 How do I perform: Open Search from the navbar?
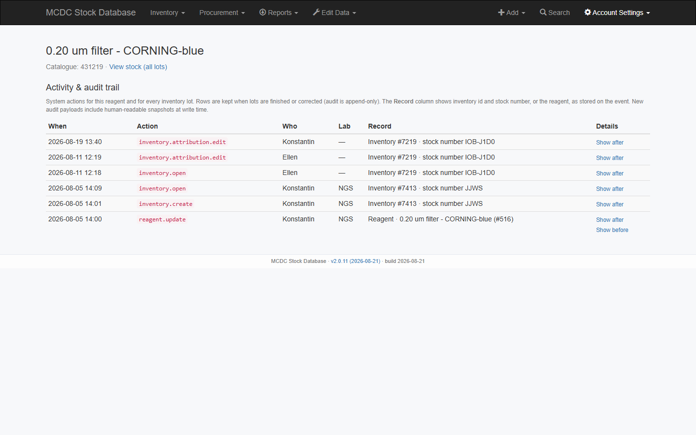pos(555,13)
